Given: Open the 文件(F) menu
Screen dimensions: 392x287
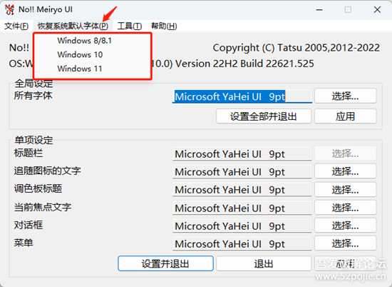Looking at the screenshot, I should 16,26.
